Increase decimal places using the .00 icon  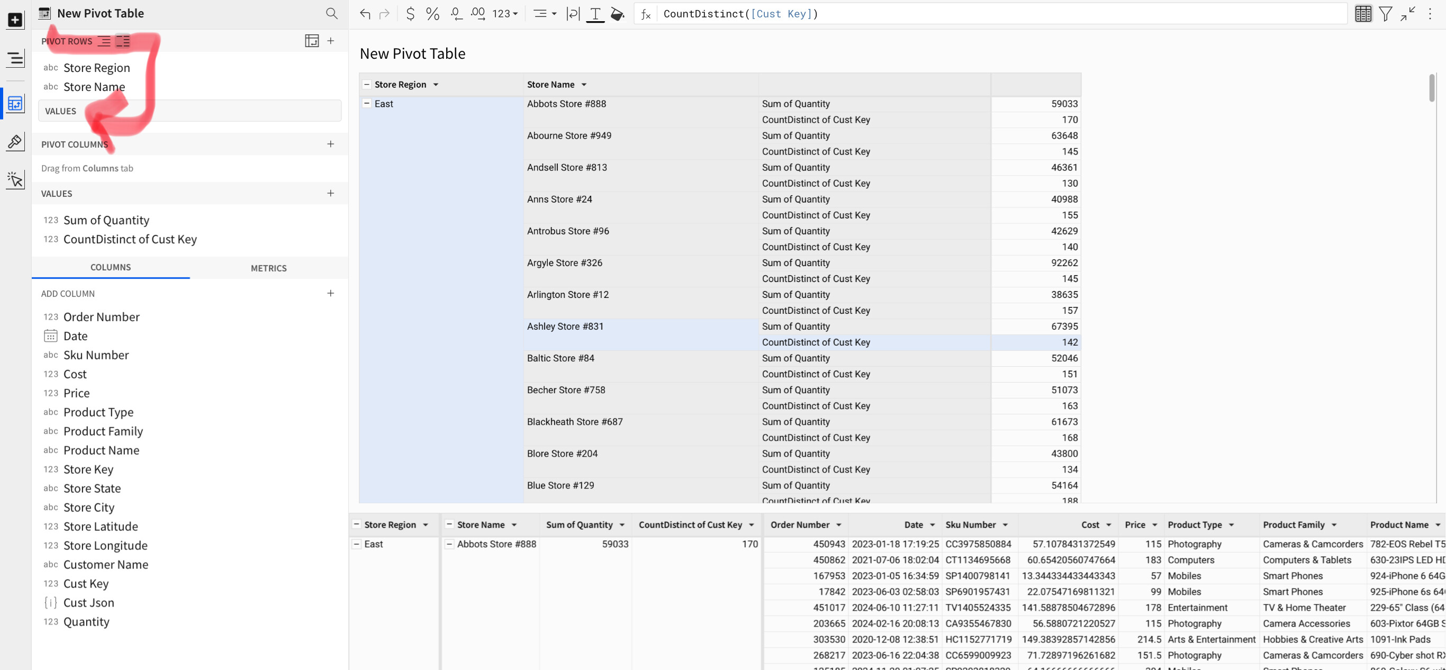pyautogui.click(x=478, y=13)
